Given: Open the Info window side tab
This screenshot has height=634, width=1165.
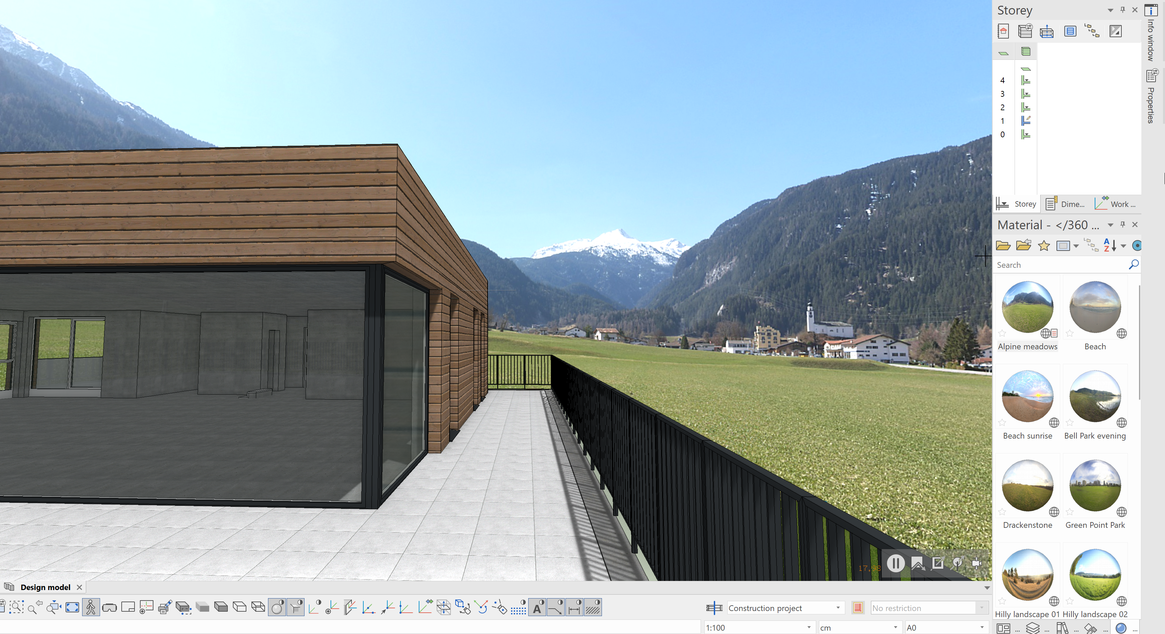Looking at the screenshot, I should tap(1151, 32).
